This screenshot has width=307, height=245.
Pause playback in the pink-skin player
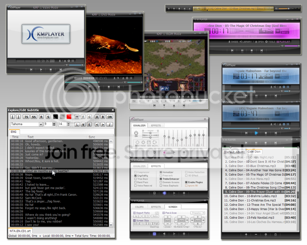coord(242,51)
